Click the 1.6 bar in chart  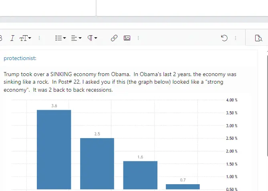140,174
